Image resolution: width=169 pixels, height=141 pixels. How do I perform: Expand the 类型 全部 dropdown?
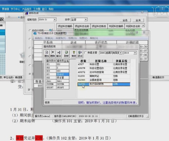coord(86,19)
